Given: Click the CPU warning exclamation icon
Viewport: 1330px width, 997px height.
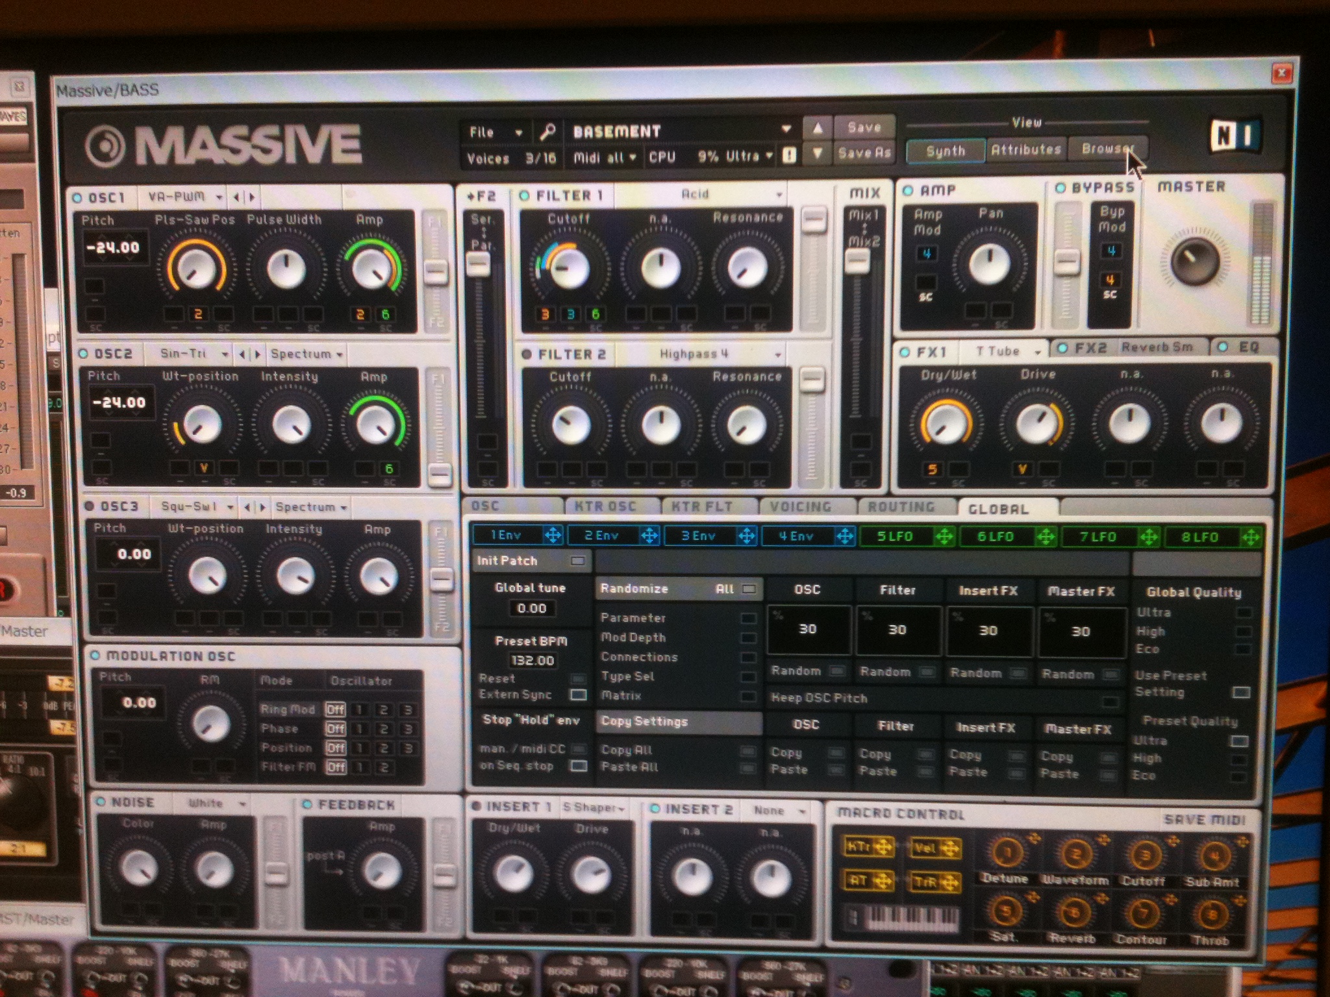Looking at the screenshot, I should point(789,156).
